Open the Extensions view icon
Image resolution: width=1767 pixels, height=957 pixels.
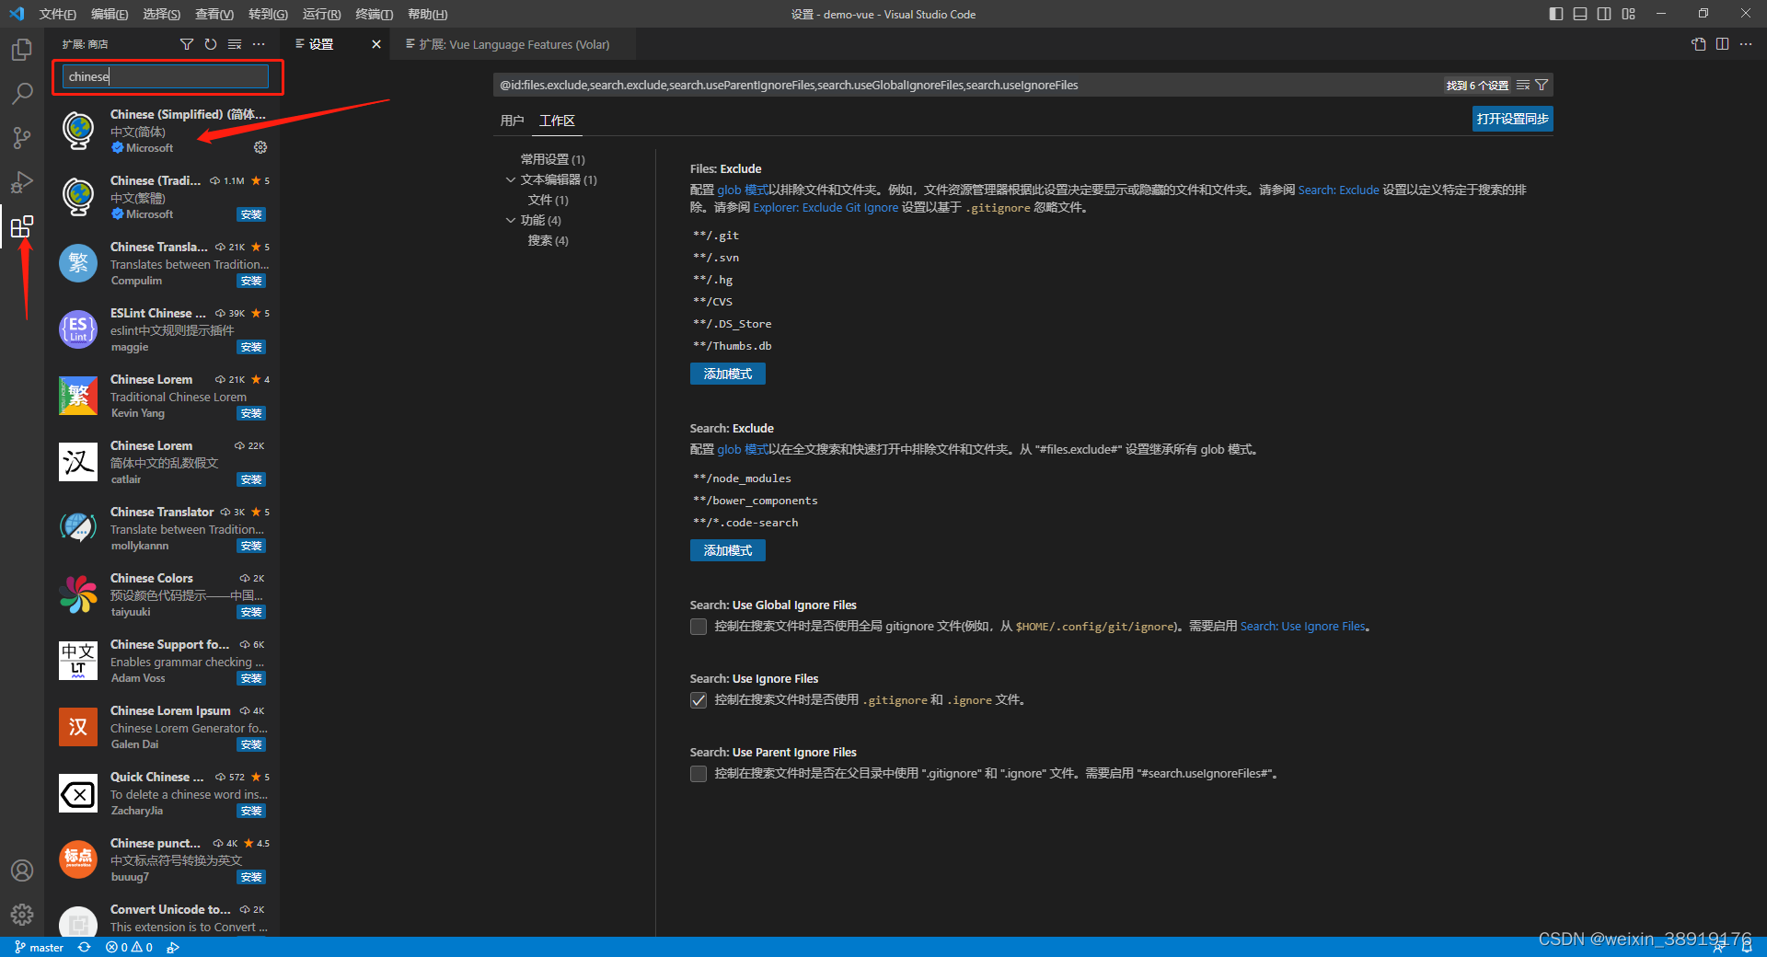[x=22, y=226]
